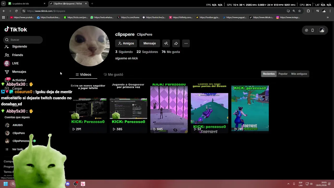Click the Friends people icon
Image resolution: width=334 pixels, height=188 pixels.
point(7,55)
